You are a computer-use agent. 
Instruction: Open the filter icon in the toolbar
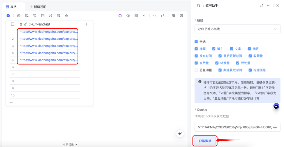[x=35, y=16]
